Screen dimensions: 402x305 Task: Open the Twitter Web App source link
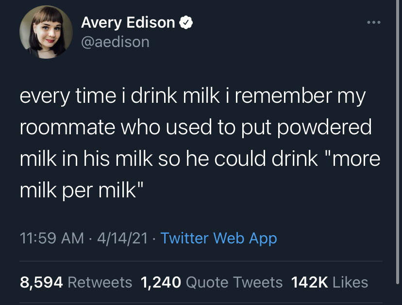[x=218, y=238]
